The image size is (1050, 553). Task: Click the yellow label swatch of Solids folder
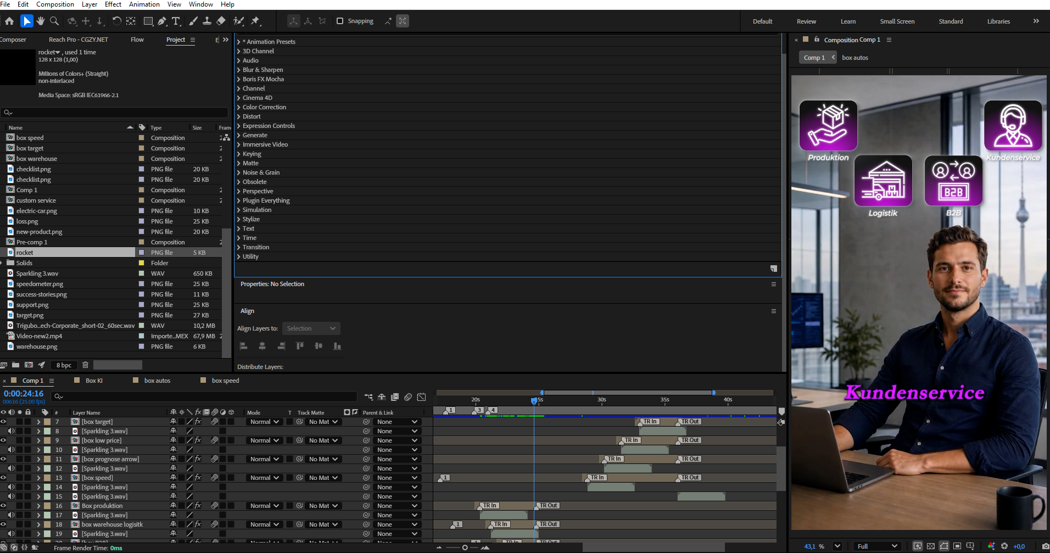(x=141, y=263)
